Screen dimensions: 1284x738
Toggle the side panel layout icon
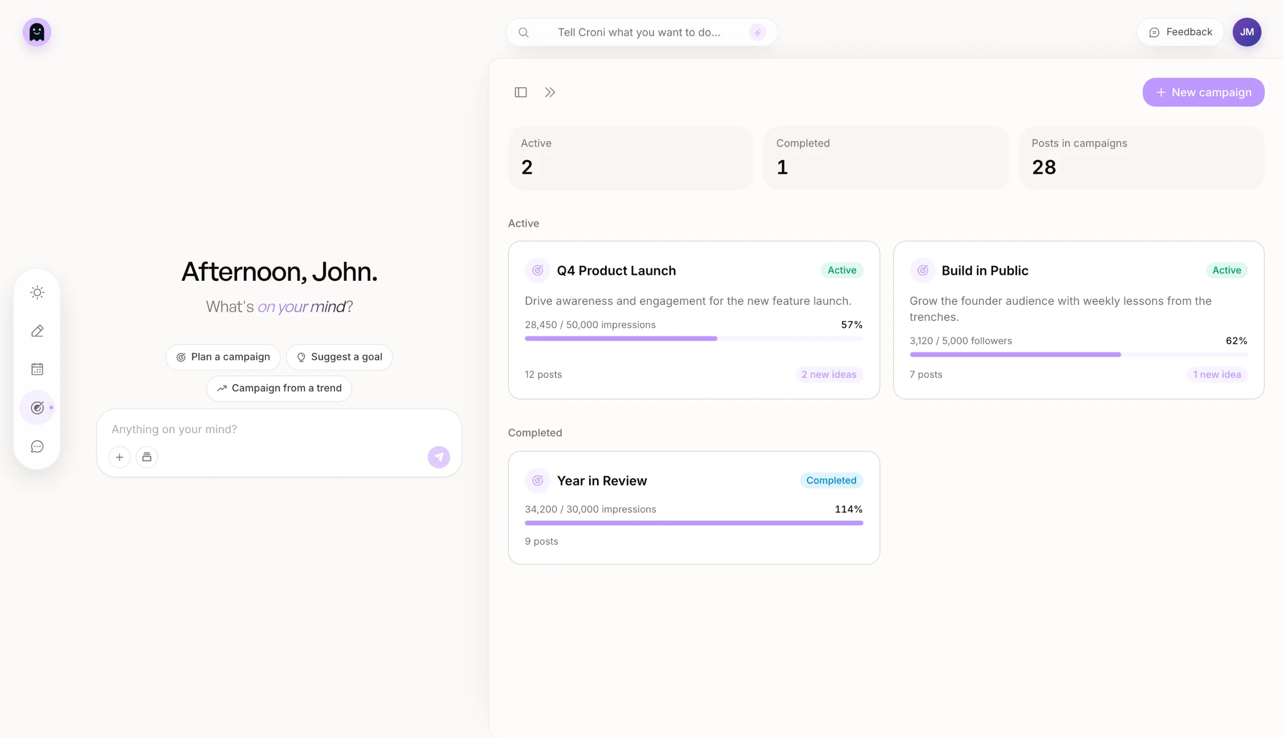[521, 93]
